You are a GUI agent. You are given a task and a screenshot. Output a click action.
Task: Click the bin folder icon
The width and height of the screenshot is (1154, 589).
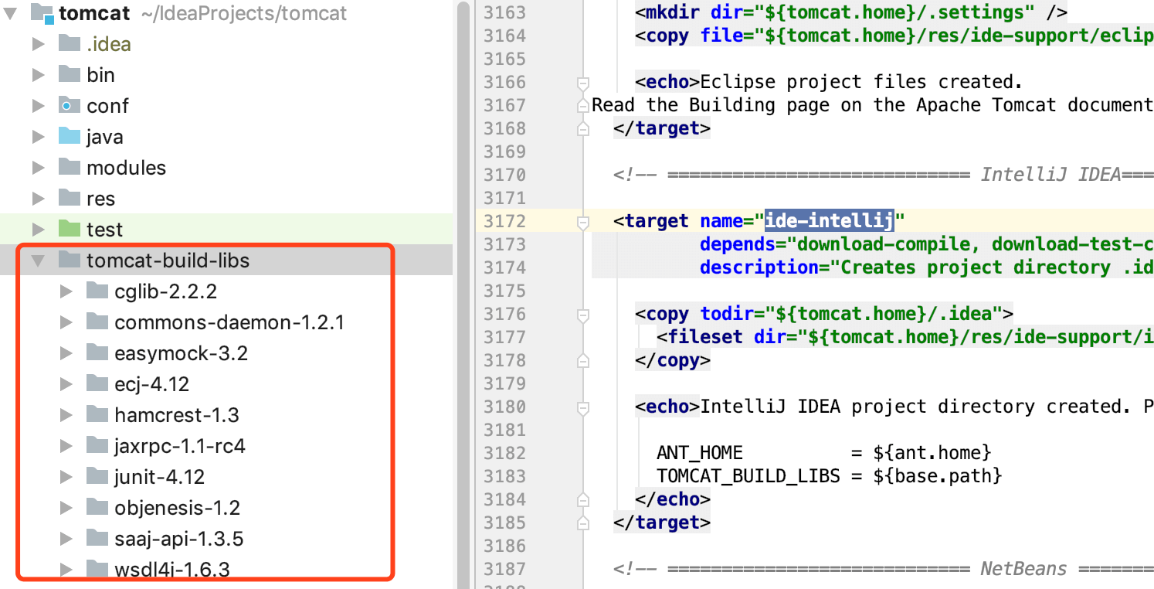point(70,74)
